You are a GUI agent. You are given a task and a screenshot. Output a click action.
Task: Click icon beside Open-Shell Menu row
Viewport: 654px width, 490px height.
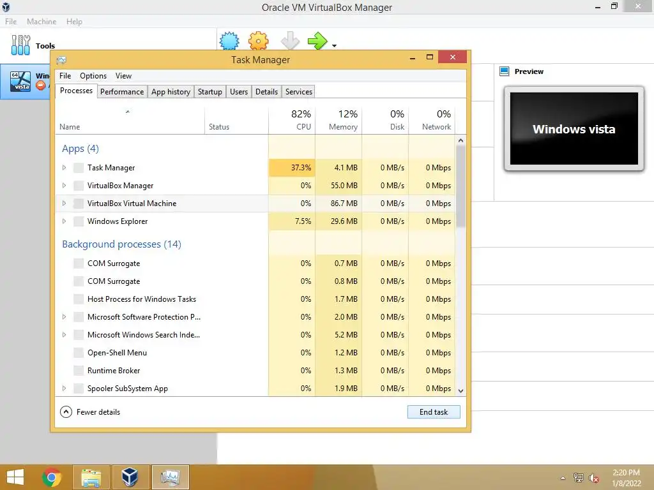pyautogui.click(x=79, y=352)
